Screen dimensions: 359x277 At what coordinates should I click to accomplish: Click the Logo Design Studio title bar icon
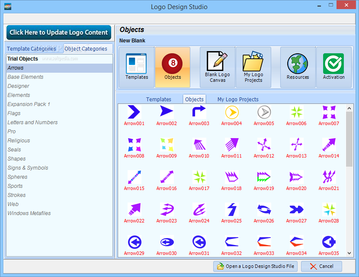pos(7,6)
